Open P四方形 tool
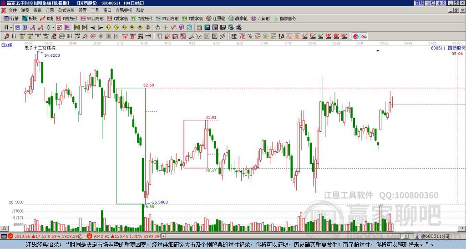The width and height of the screenshot is (466, 249). (67, 18)
